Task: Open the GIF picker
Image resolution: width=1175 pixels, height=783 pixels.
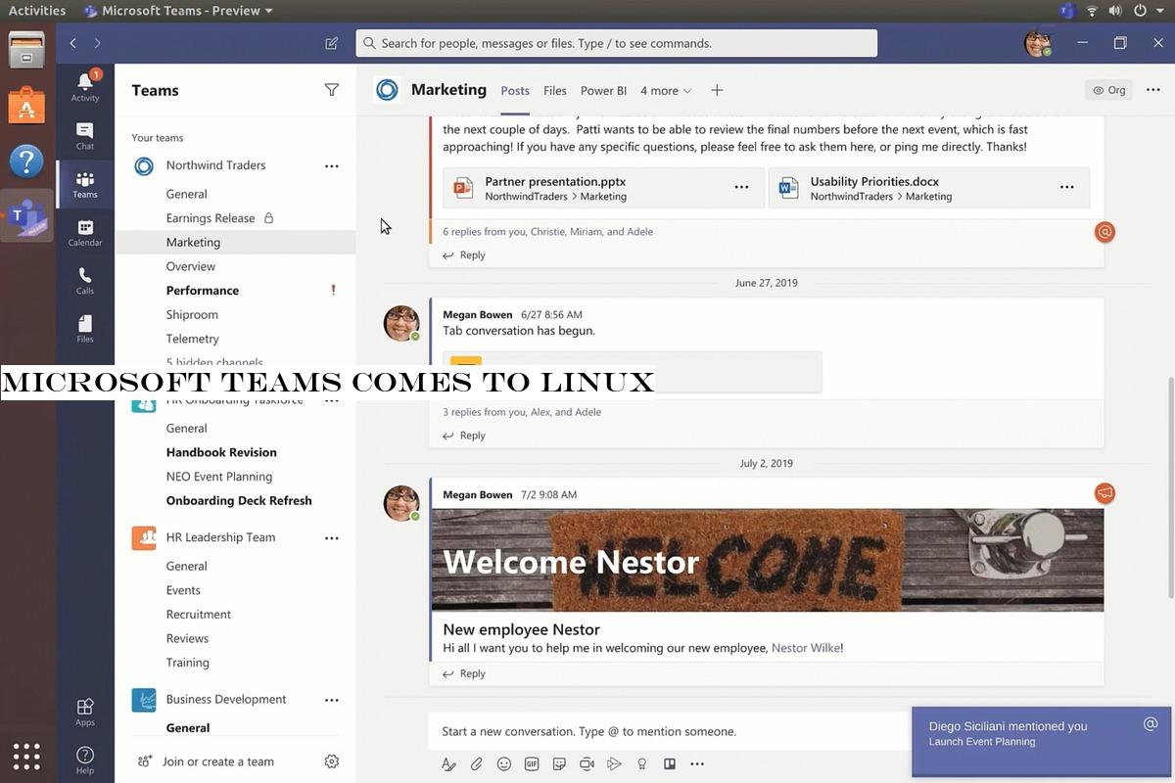Action: tap(532, 764)
